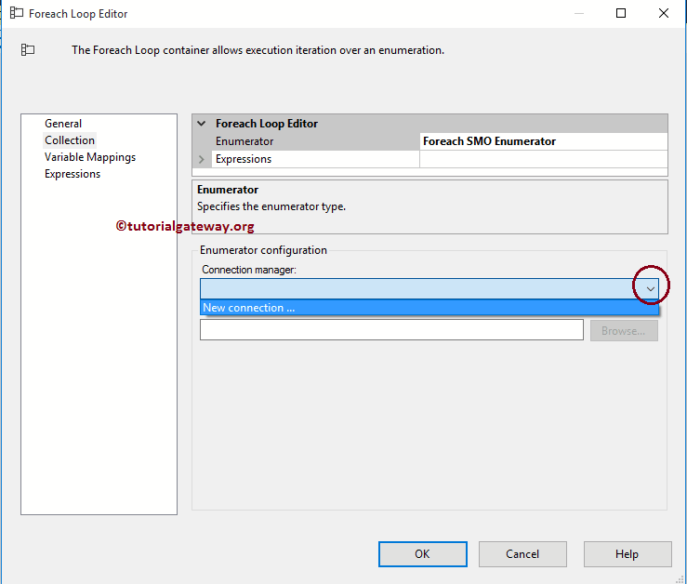
Task: Collapse the Foreach Loop Editor section
Action: 202,124
